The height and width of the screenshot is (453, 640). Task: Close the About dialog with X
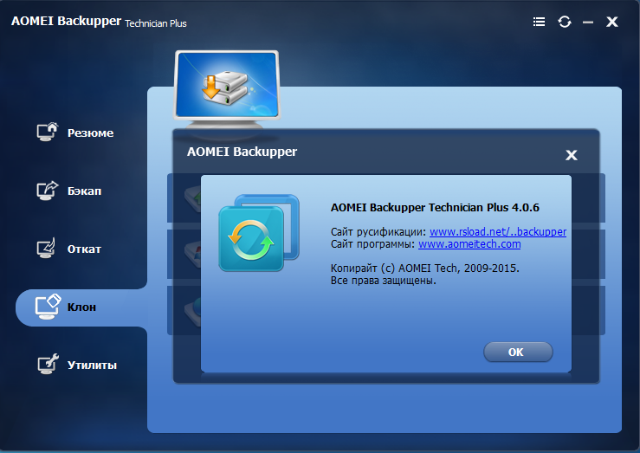pos(572,155)
